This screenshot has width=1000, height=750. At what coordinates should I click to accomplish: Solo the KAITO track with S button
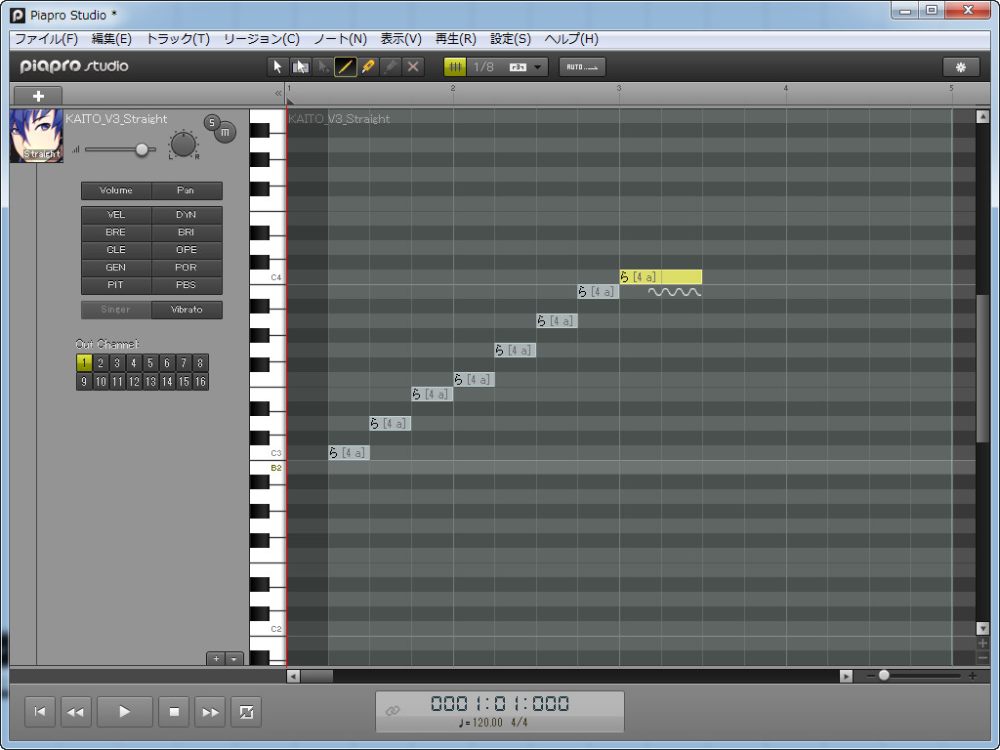pos(212,122)
